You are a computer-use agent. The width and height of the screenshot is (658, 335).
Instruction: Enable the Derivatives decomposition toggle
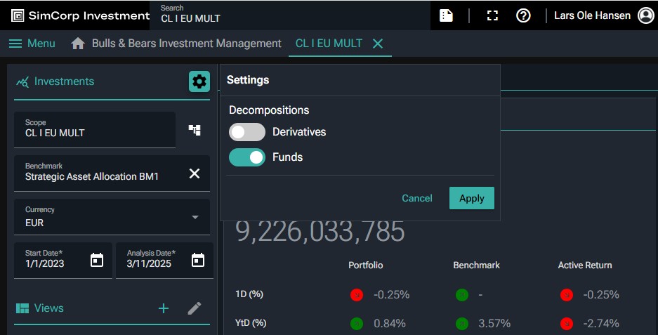coord(247,132)
